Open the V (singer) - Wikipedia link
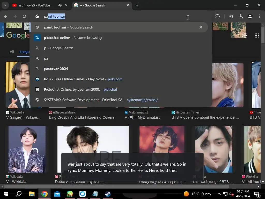Viewport: 265px width, 199px height. (x=23, y=117)
